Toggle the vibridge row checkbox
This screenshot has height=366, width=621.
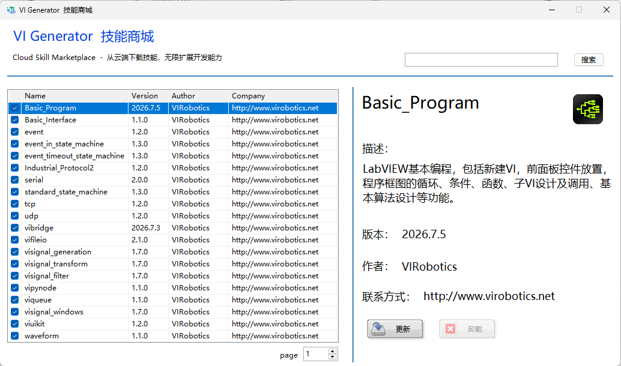click(x=14, y=228)
